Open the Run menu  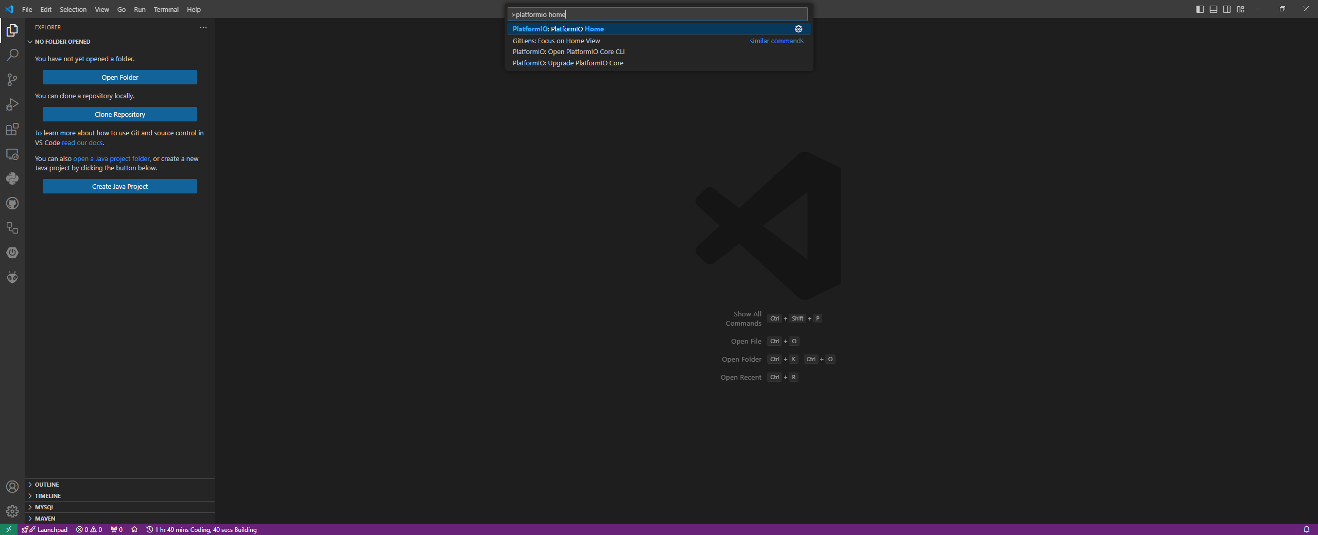[x=140, y=9]
